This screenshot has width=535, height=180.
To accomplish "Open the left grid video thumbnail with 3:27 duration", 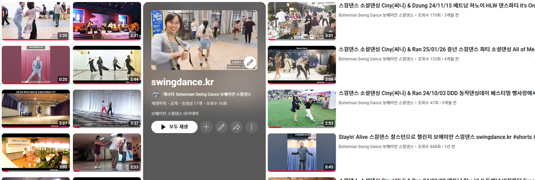I will coord(36,109).
